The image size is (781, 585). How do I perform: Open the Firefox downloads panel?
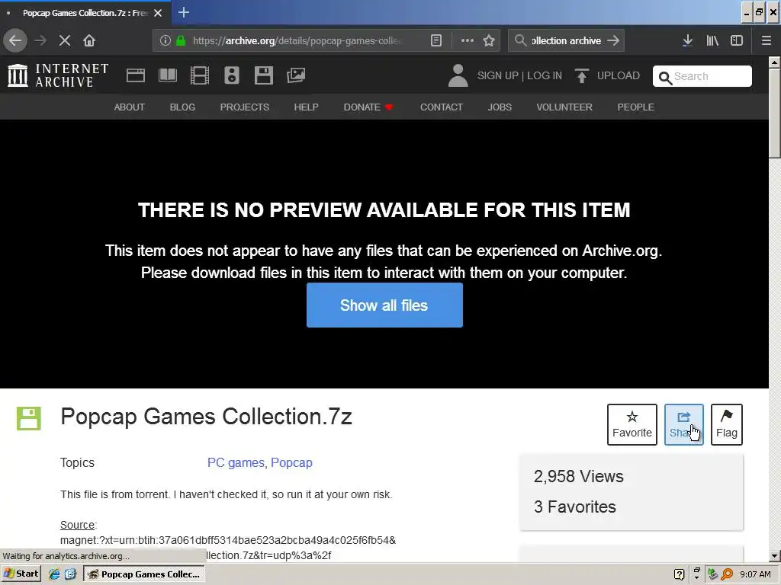click(x=687, y=40)
